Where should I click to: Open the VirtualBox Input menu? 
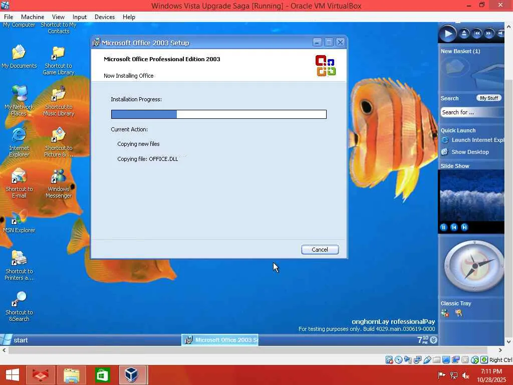point(80,17)
